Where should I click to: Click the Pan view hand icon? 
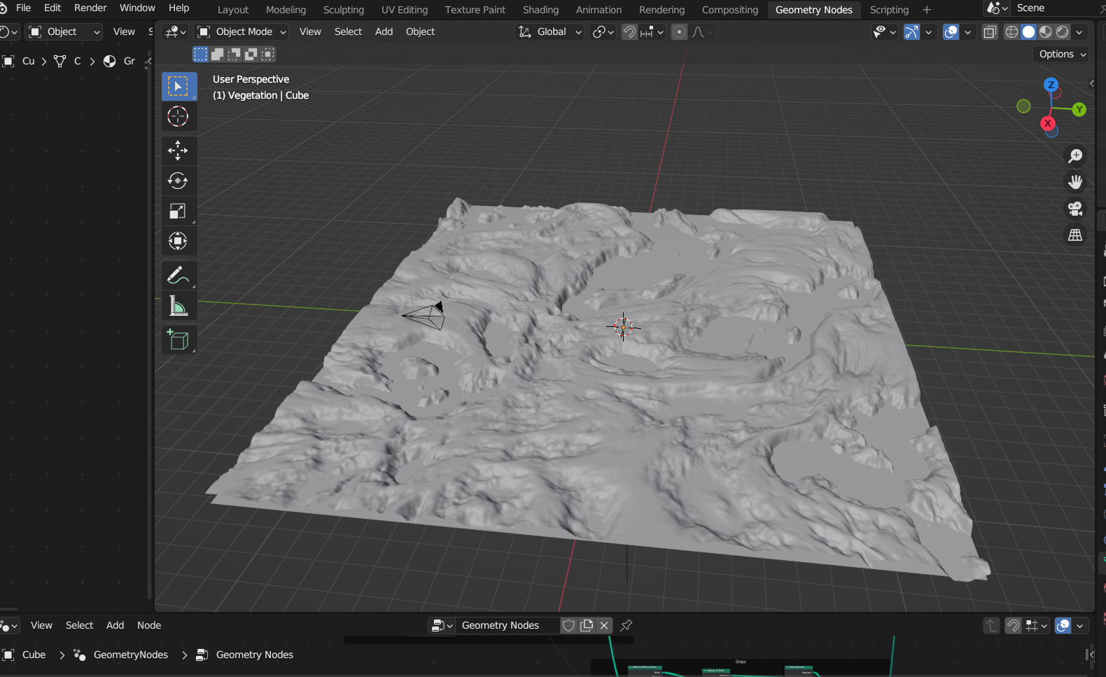coord(1075,182)
